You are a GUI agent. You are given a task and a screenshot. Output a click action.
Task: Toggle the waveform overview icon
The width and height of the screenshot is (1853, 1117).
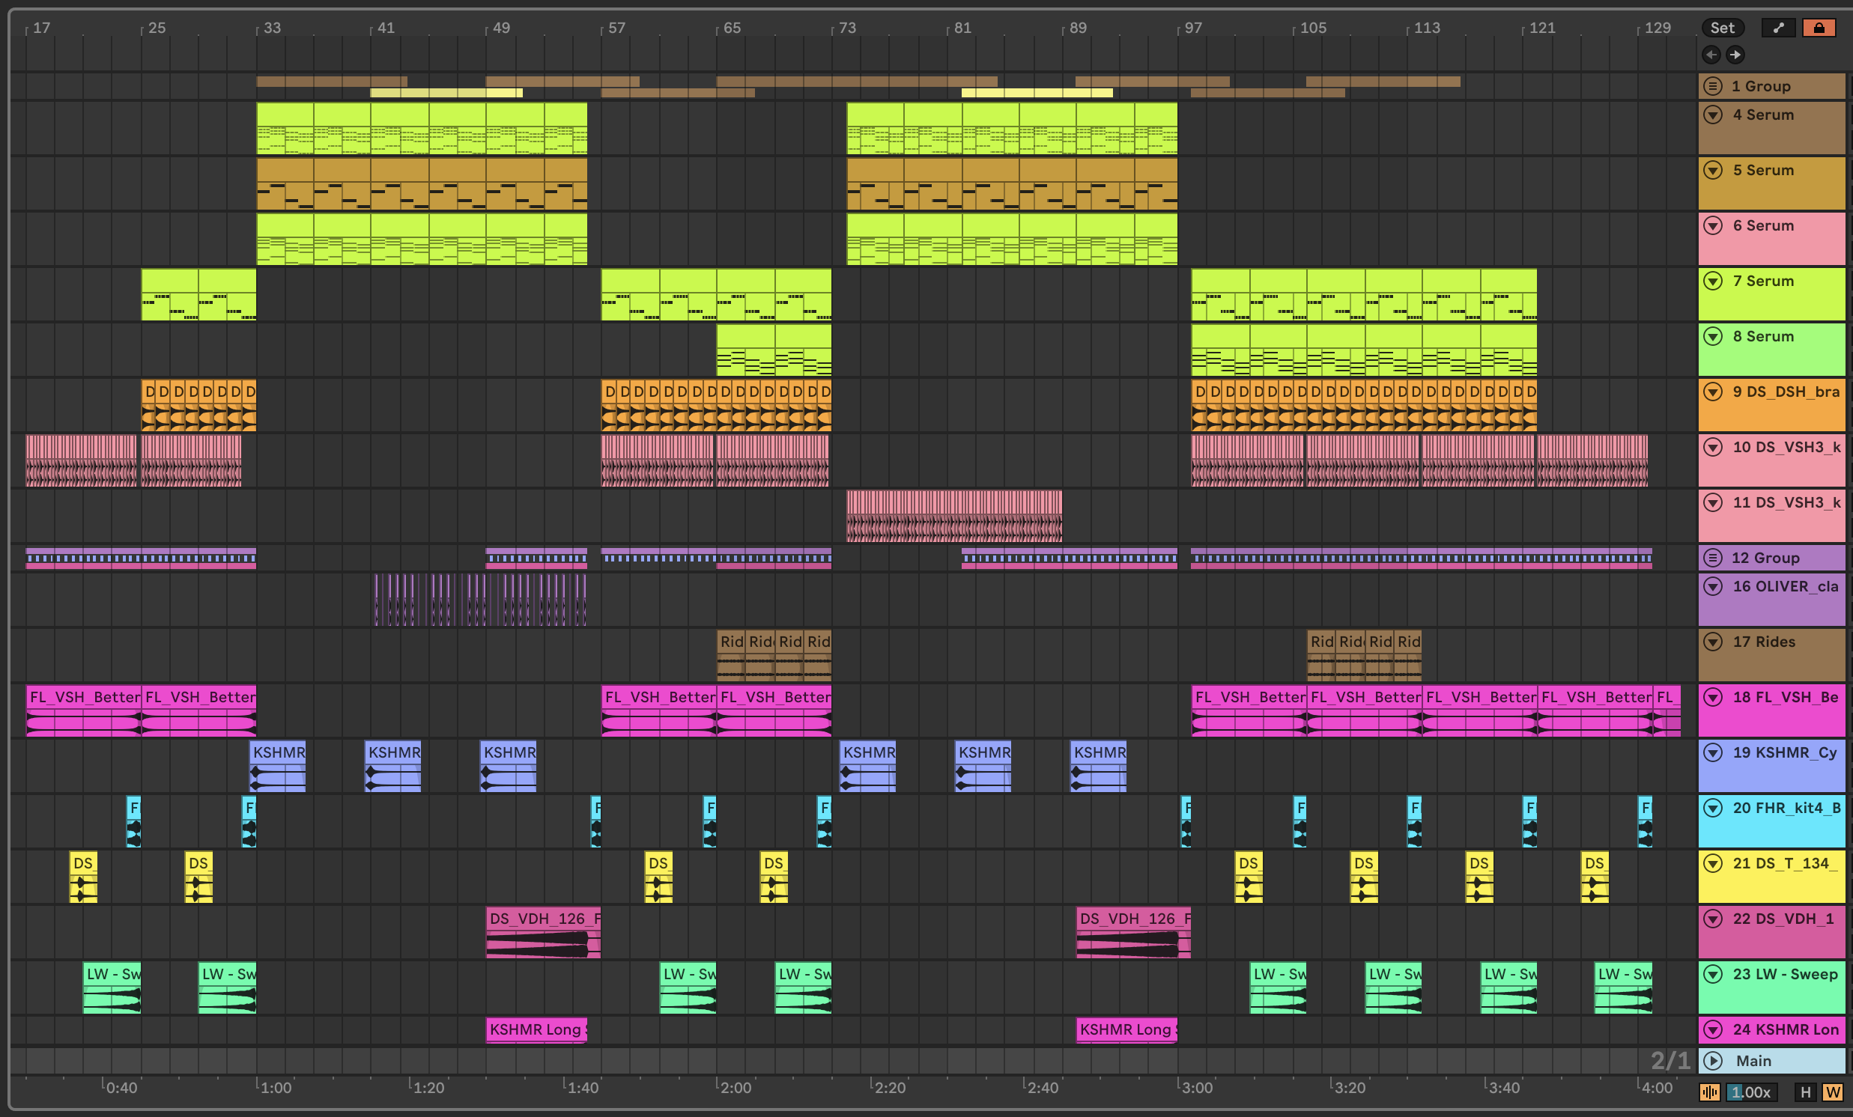1709,1092
